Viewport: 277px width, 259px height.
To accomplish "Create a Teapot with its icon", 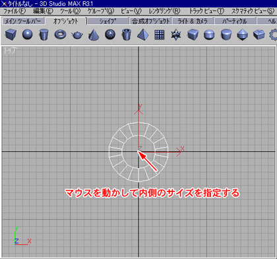I will point(77,35).
